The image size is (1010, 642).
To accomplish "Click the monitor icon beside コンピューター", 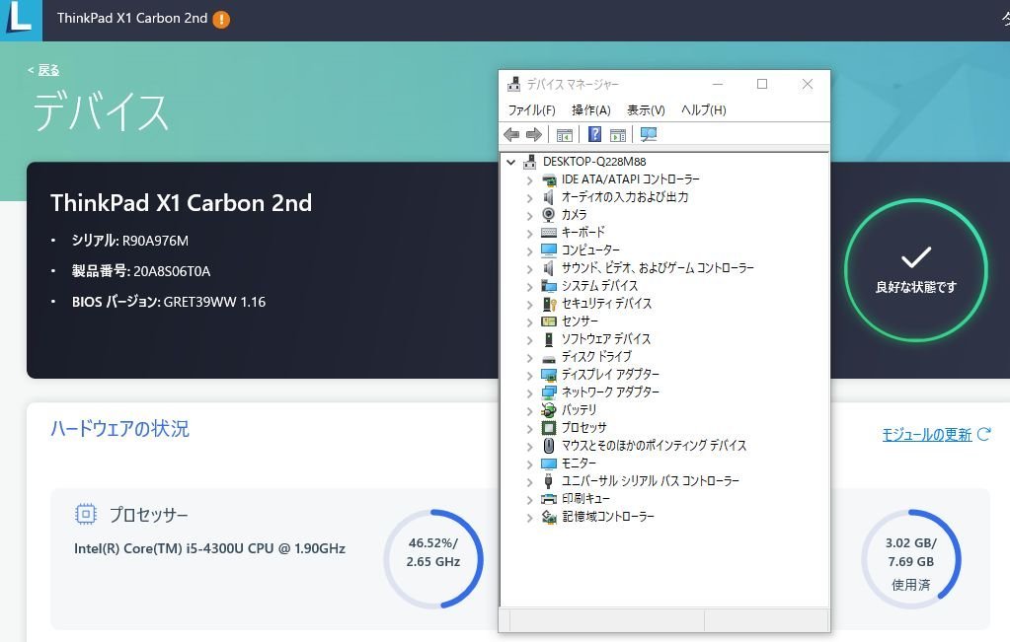I will 549,250.
